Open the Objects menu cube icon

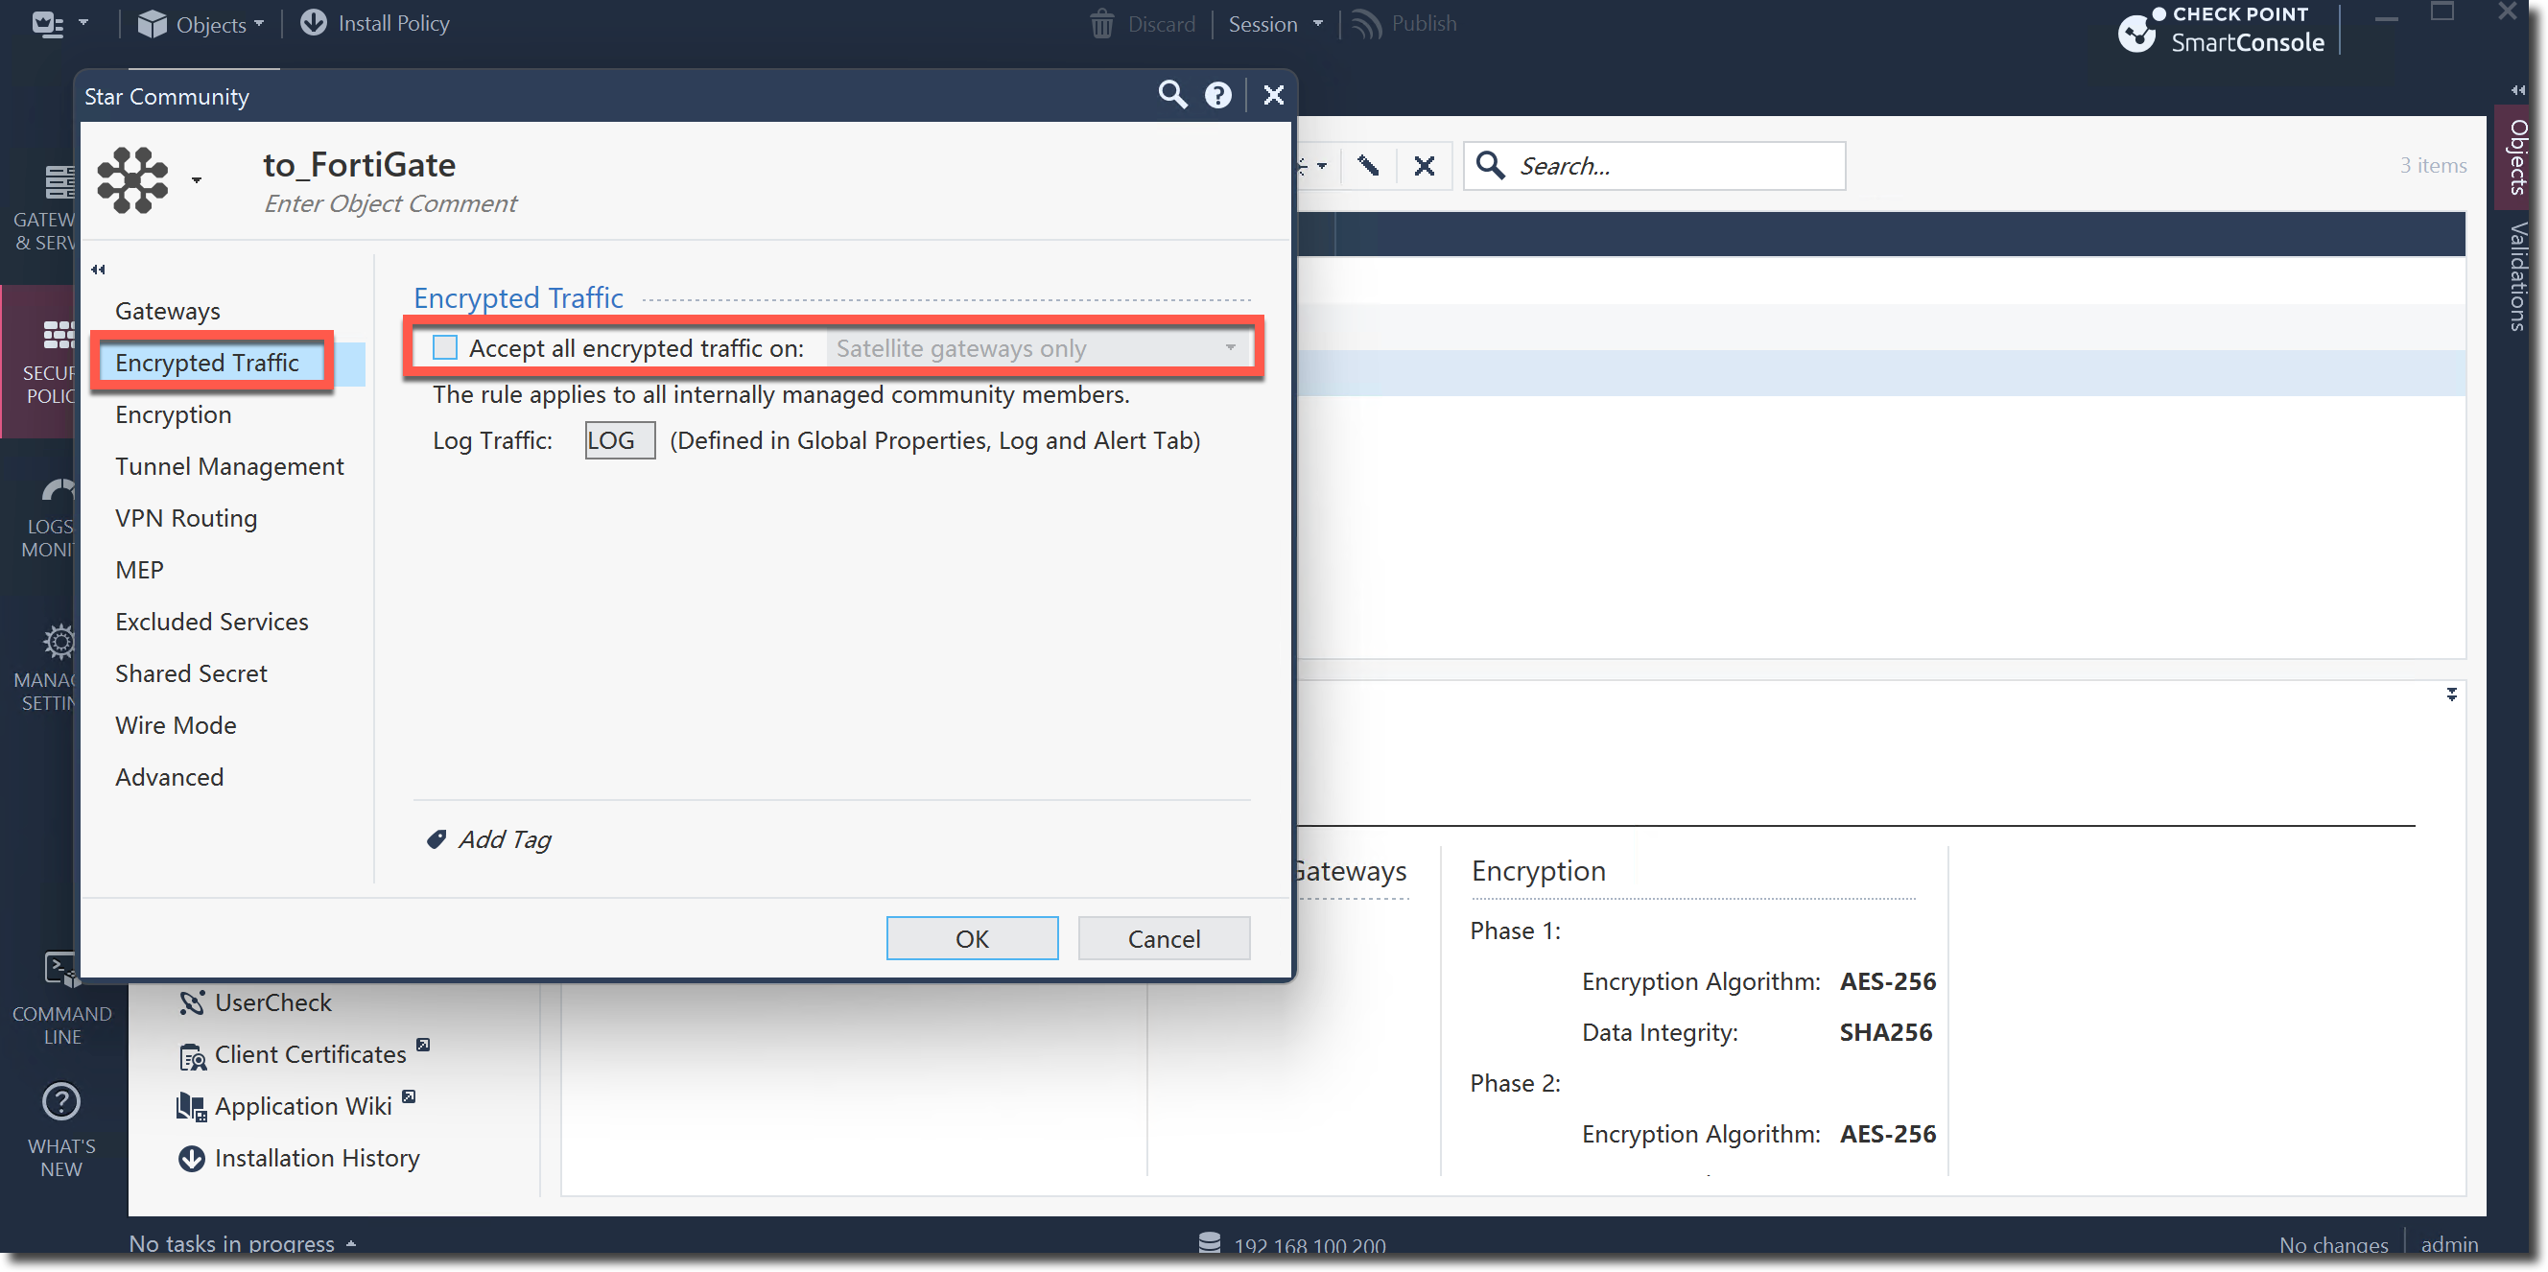pos(152,24)
